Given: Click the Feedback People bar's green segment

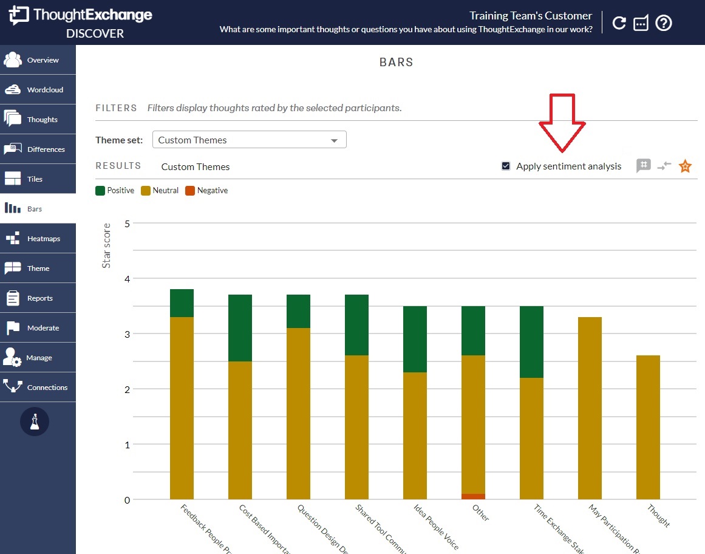Looking at the screenshot, I should (182, 303).
